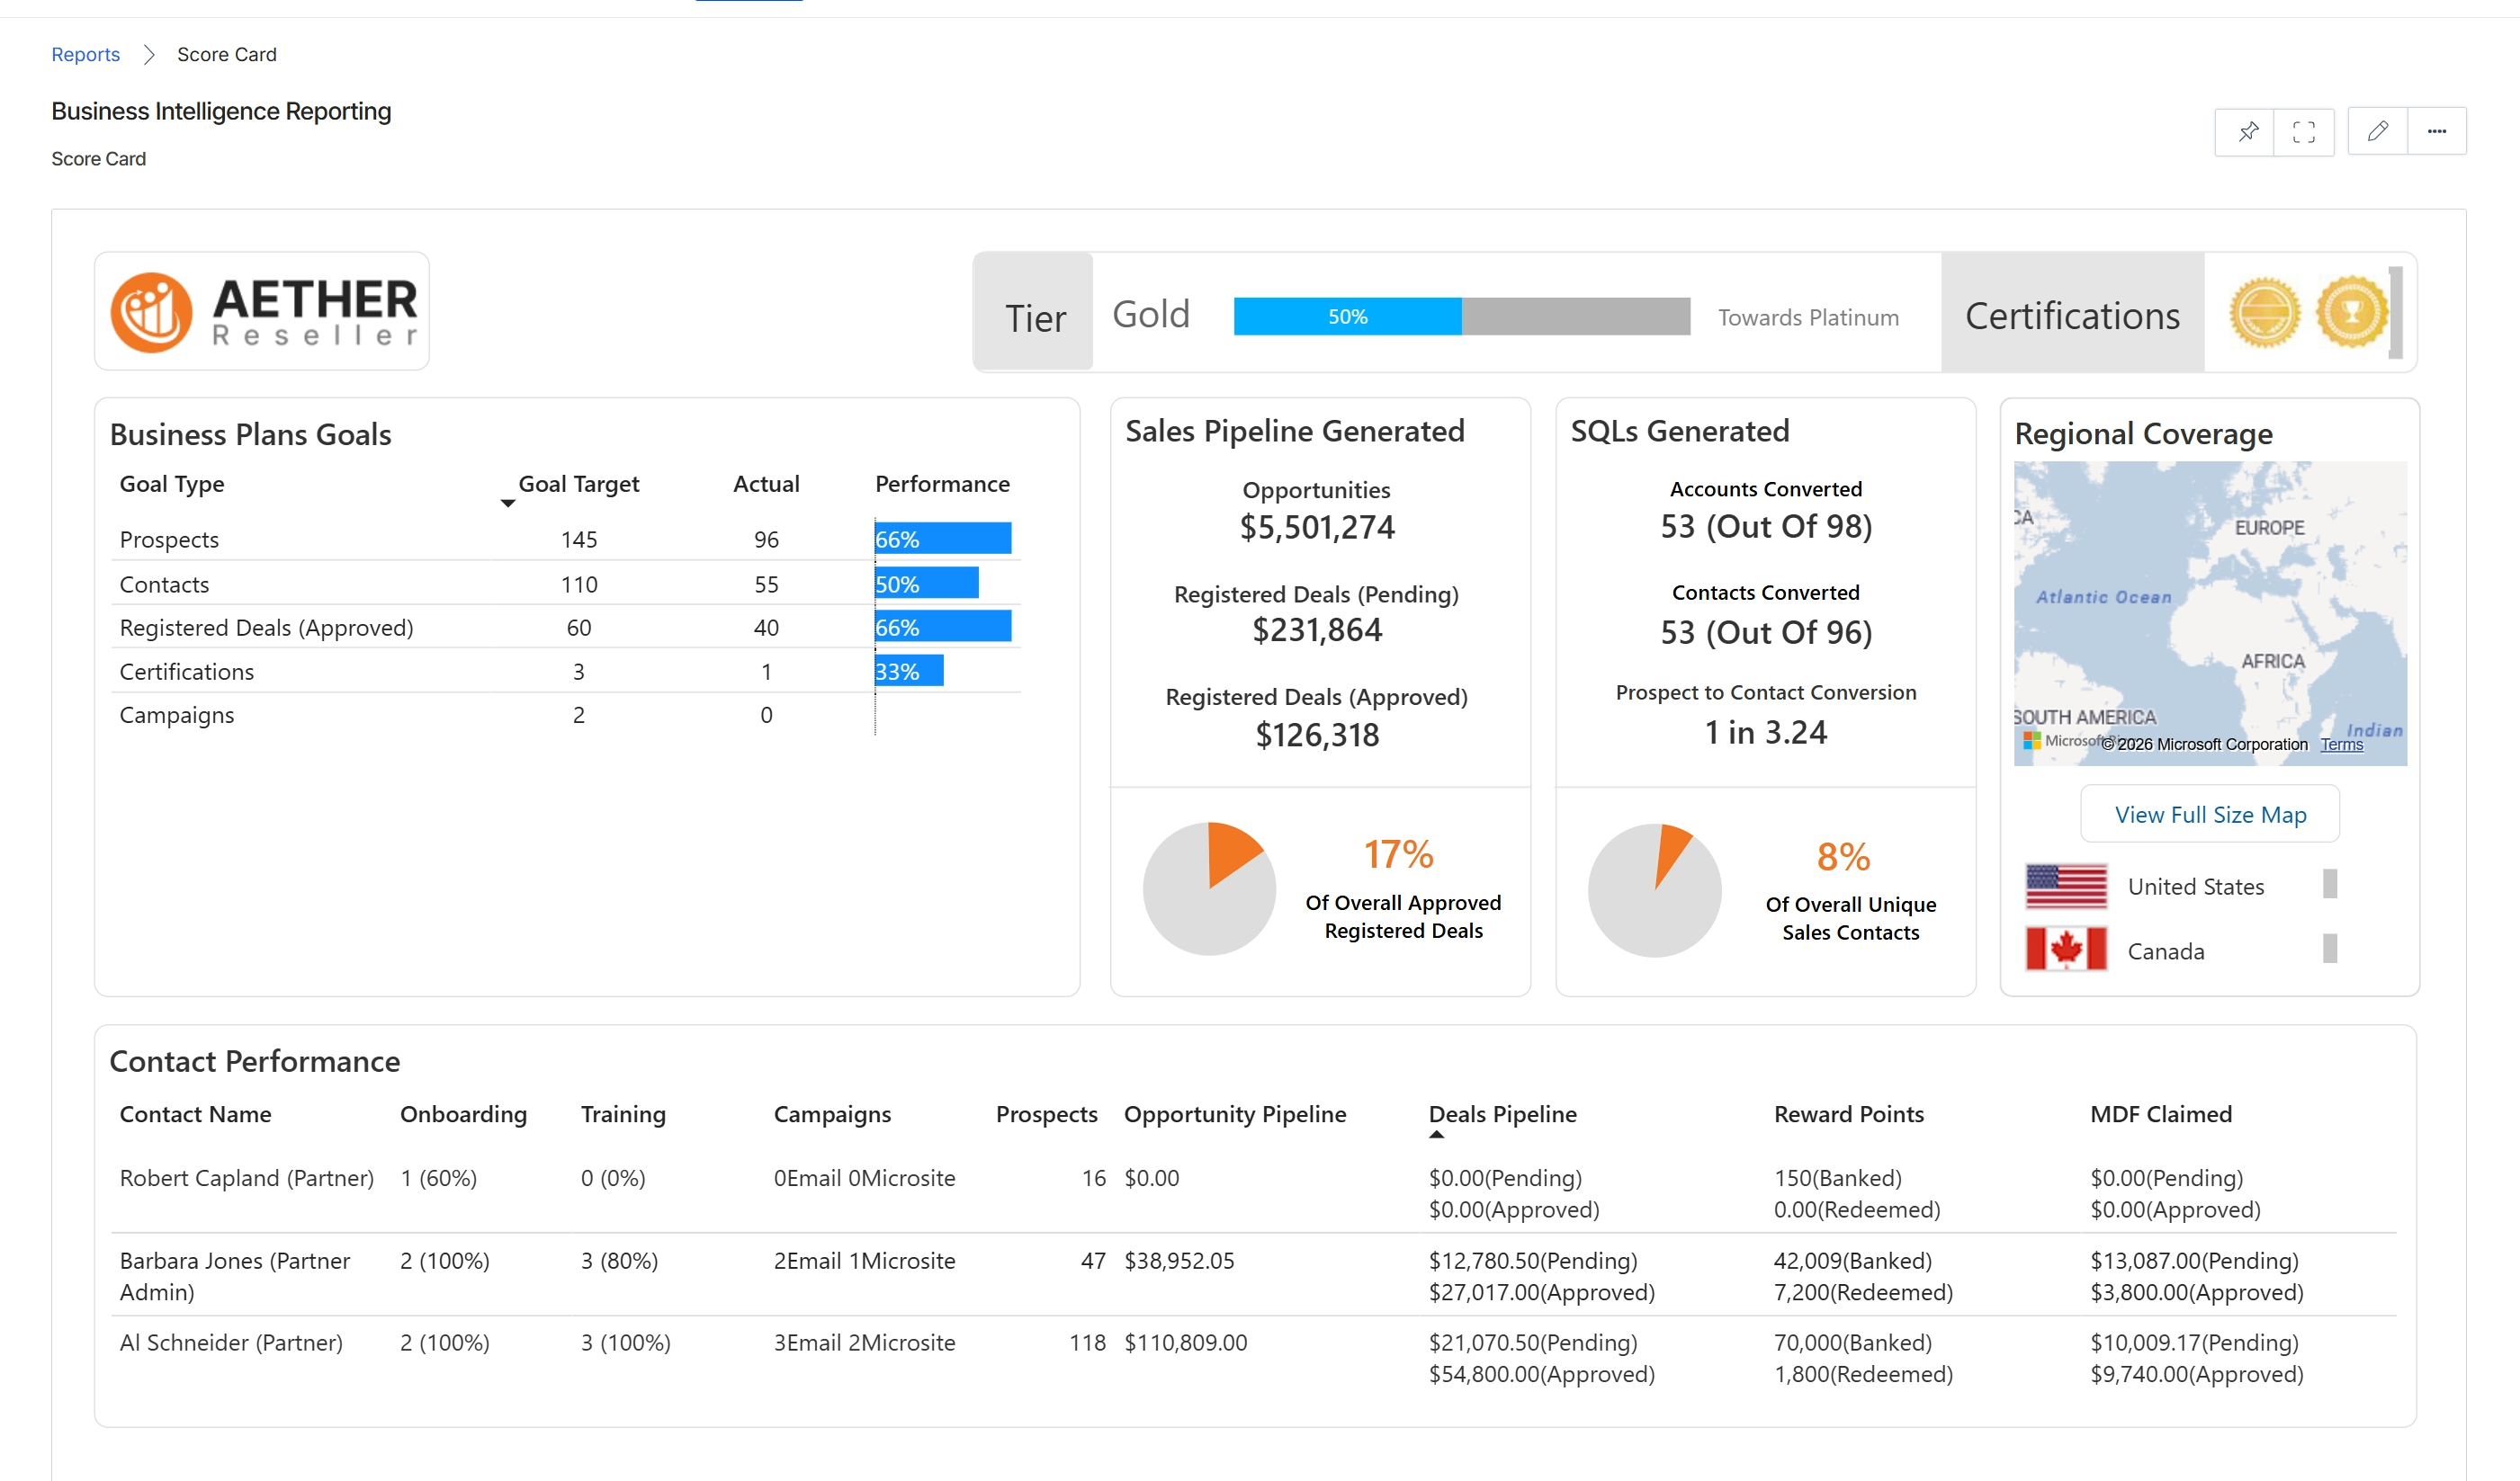The image size is (2520, 1481).
Task: Click the Canada coverage bar
Action: pyautogui.click(x=2329, y=949)
